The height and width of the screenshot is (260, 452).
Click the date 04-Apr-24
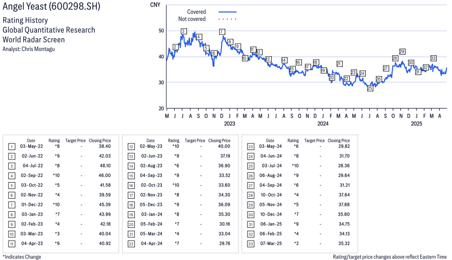[x=151, y=243]
